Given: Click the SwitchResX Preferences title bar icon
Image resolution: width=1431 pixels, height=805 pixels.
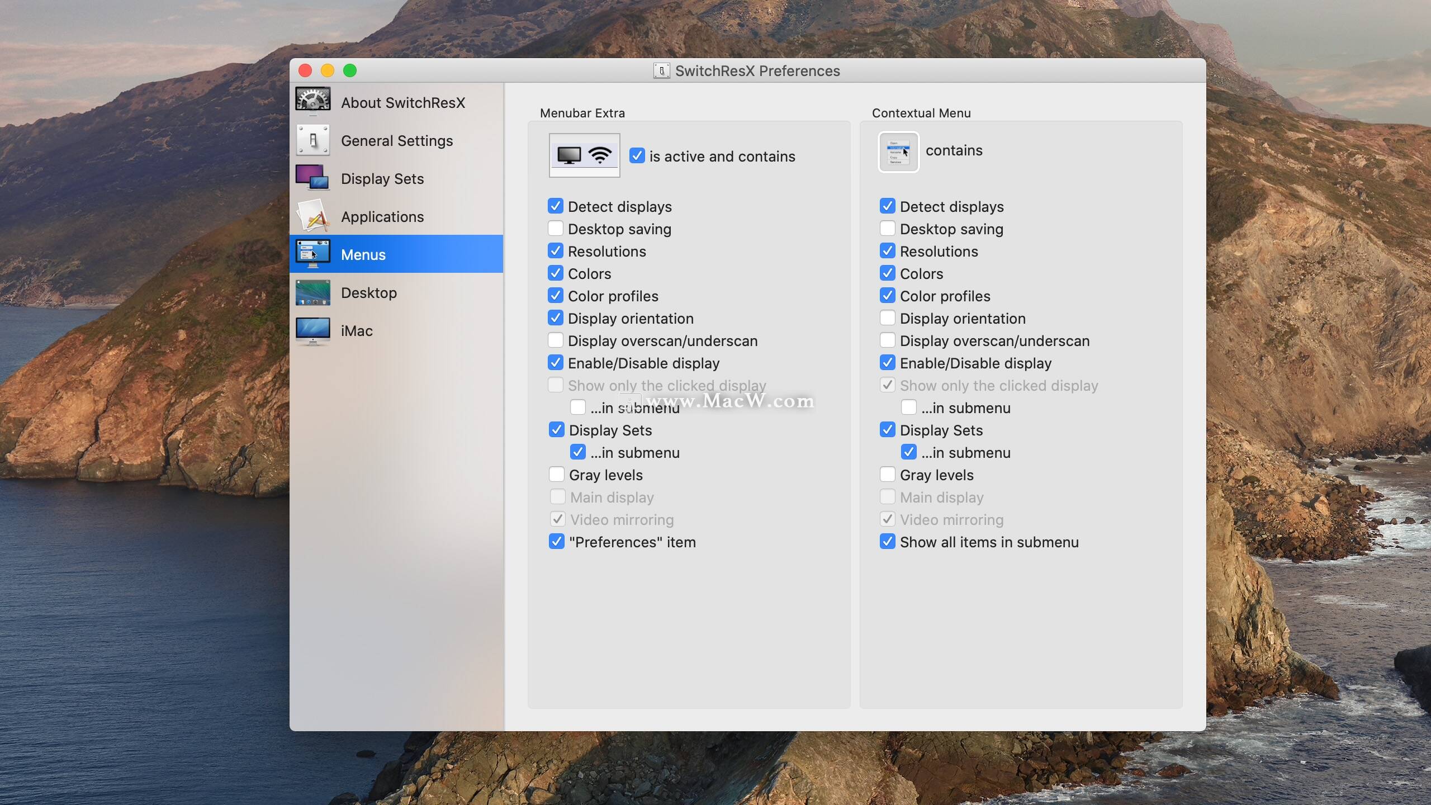Looking at the screenshot, I should click(661, 71).
